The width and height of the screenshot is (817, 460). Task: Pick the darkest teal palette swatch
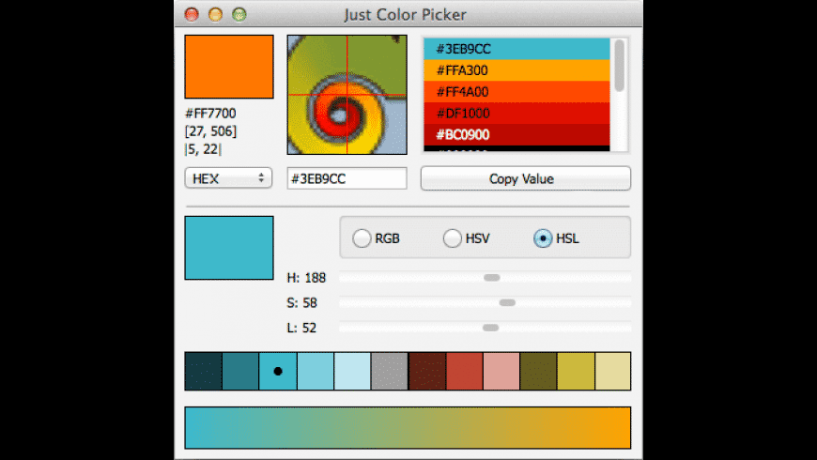click(204, 372)
